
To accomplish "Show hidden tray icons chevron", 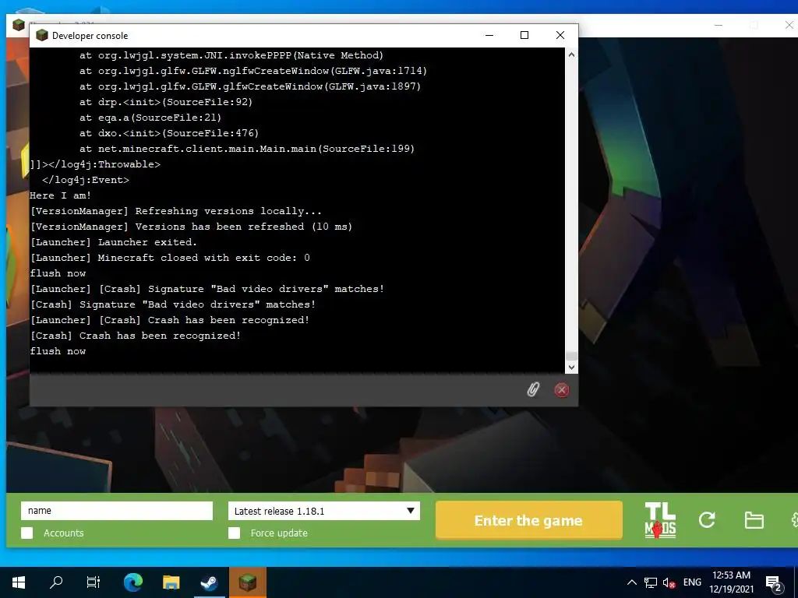I will coord(631,582).
